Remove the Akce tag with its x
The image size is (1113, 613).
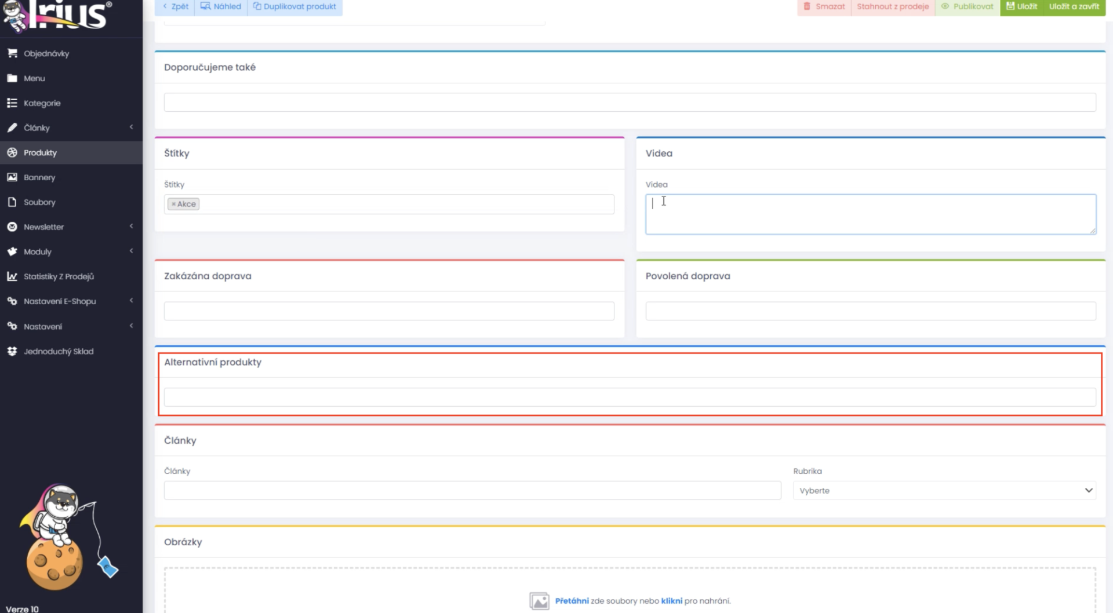(x=173, y=204)
